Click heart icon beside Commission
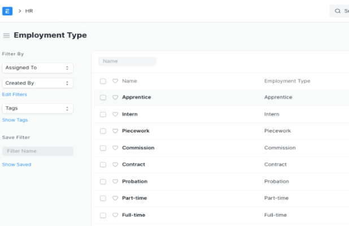The width and height of the screenshot is (349, 226). coord(115,148)
